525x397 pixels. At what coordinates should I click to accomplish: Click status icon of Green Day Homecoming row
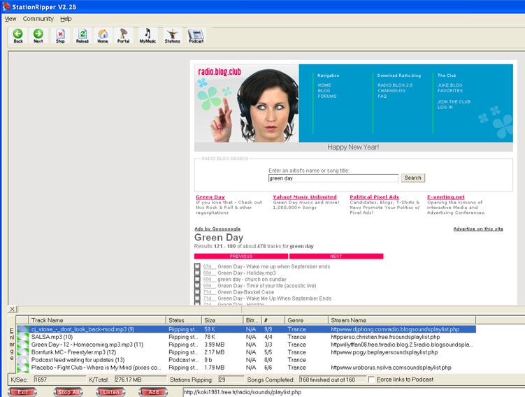click(22, 345)
